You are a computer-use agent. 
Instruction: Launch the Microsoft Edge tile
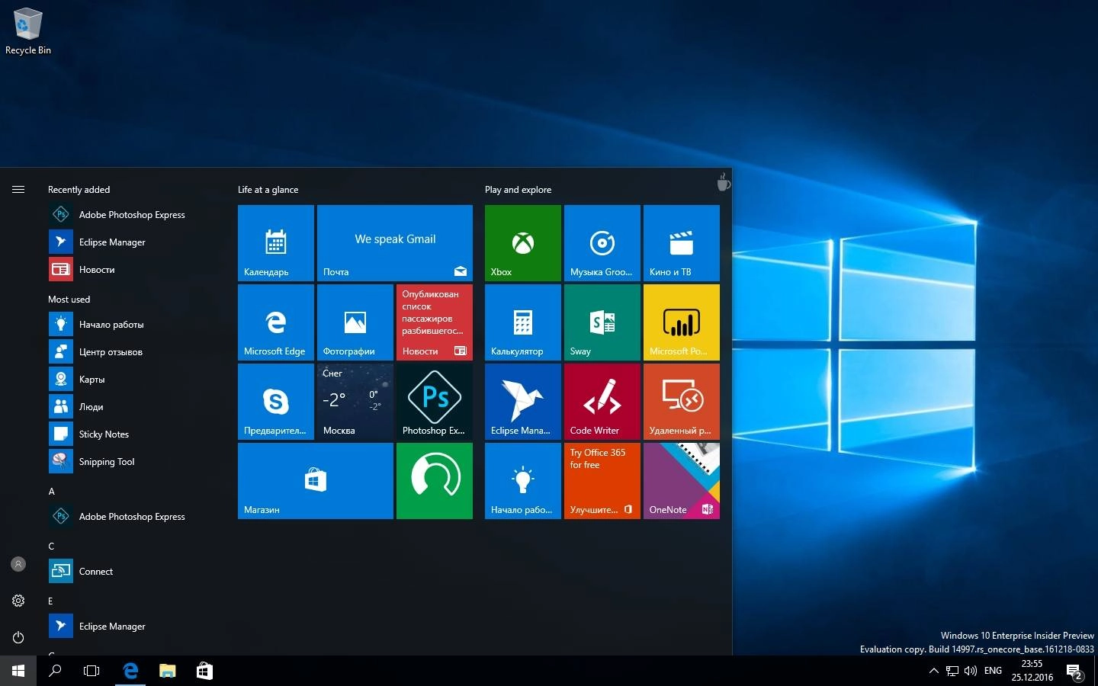pyautogui.click(x=276, y=322)
